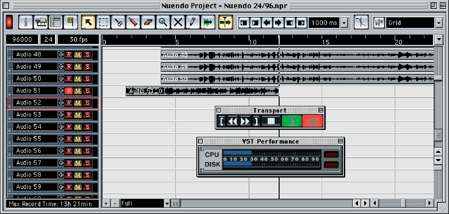This screenshot has width=449, height=214.
Task: Click the Audio 51_01 recorded clip
Action: coord(202,91)
